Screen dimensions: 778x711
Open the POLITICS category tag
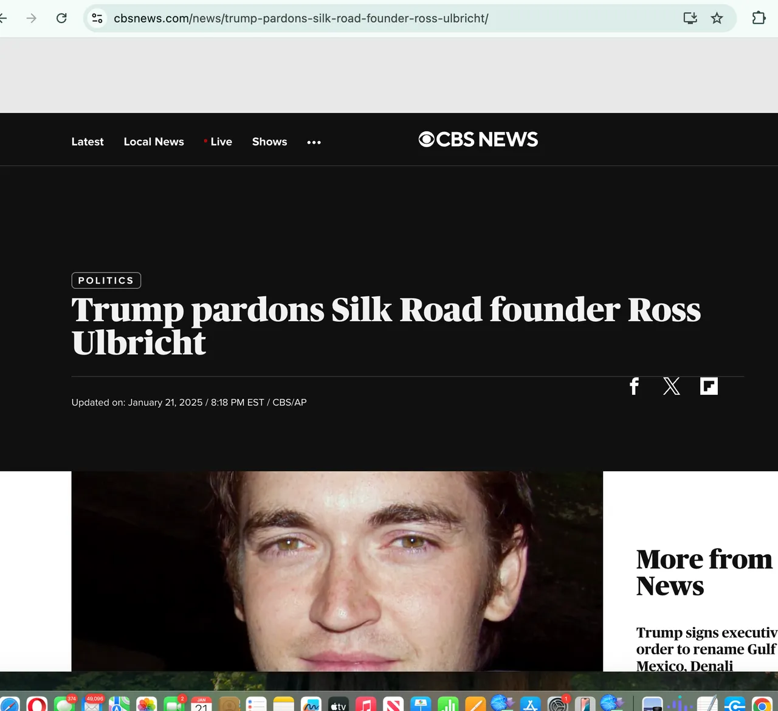tap(106, 280)
